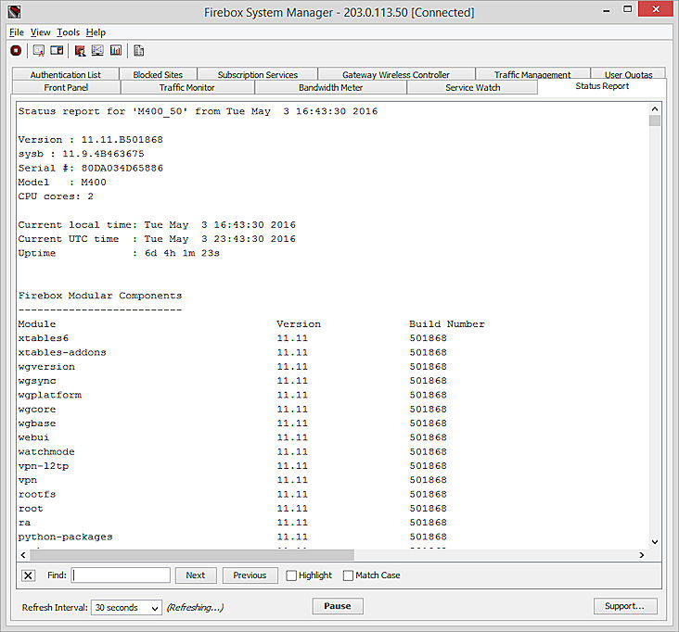Close the Find bar with the X icon
The image size is (679, 632).
pos(28,575)
